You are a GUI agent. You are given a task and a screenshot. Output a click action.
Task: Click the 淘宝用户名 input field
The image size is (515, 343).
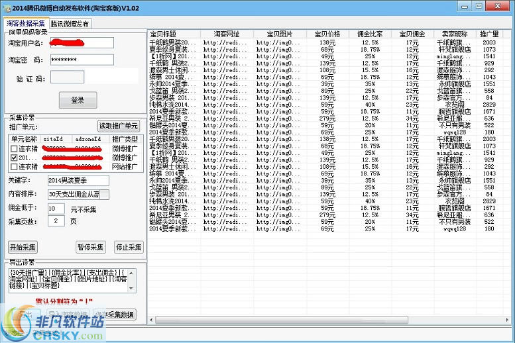coord(82,42)
